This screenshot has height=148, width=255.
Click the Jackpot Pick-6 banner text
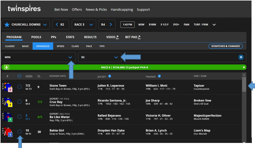tap(125, 67)
